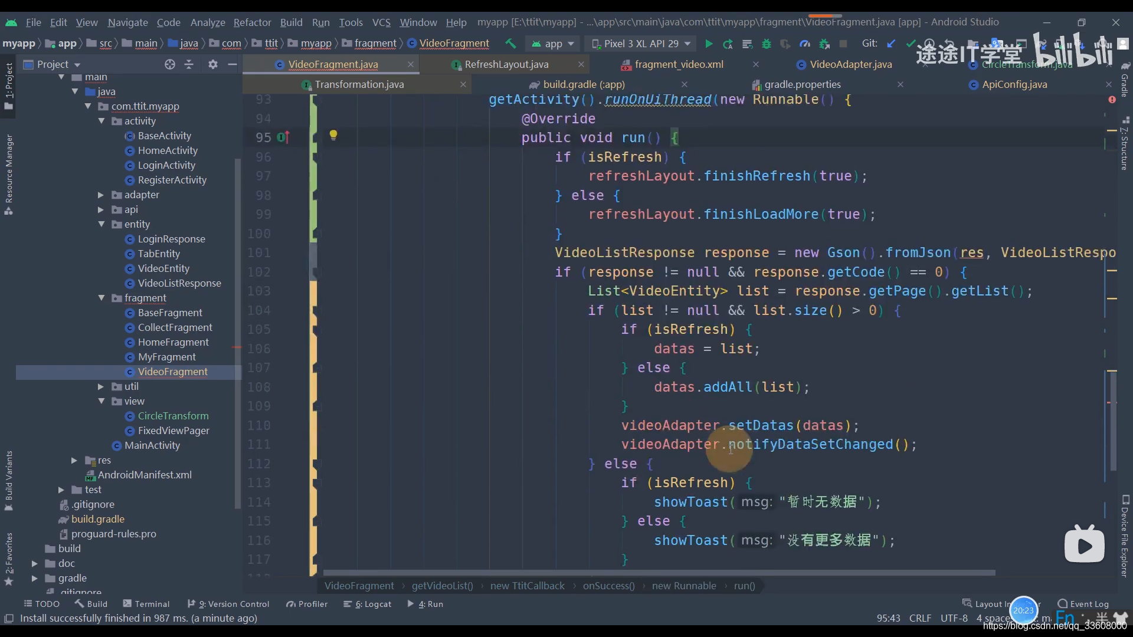Screen dimensions: 1133x637
Task: Collapse the fragment folder
Action: click(x=101, y=298)
